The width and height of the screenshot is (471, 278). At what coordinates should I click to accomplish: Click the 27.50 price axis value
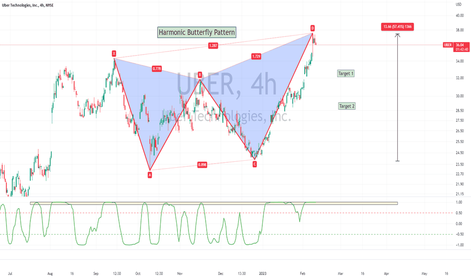click(459, 120)
